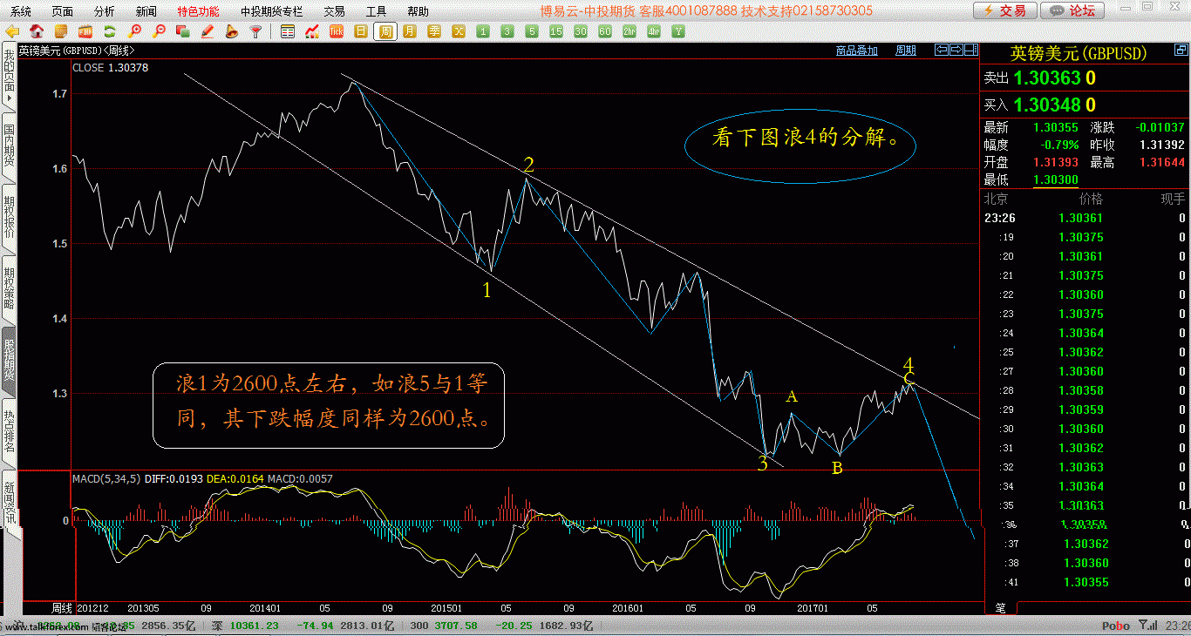The height and width of the screenshot is (636, 1191).
Task: Open the 新闻 menu
Action: [x=146, y=11]
